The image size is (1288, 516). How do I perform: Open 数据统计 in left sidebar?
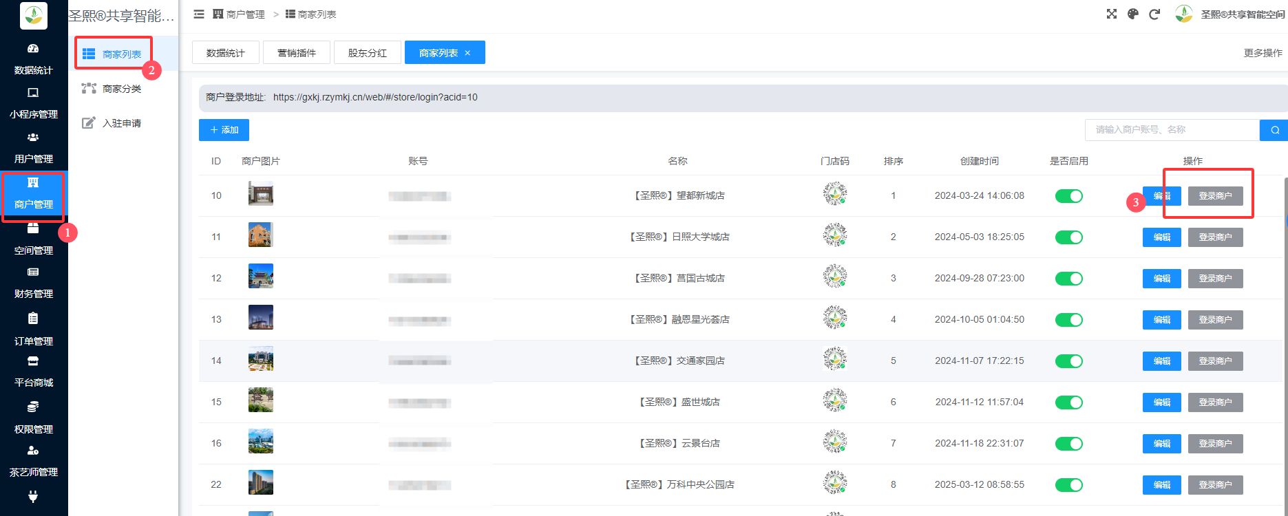[x=33, y=59]
